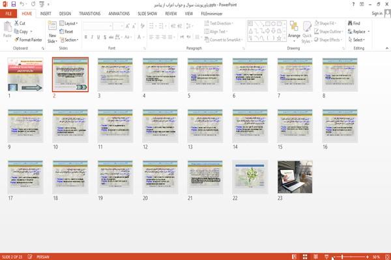The height and width of the screenshot is (260, 391).
Task: Adjust the zoom slider handle
Action: point(342,257)
